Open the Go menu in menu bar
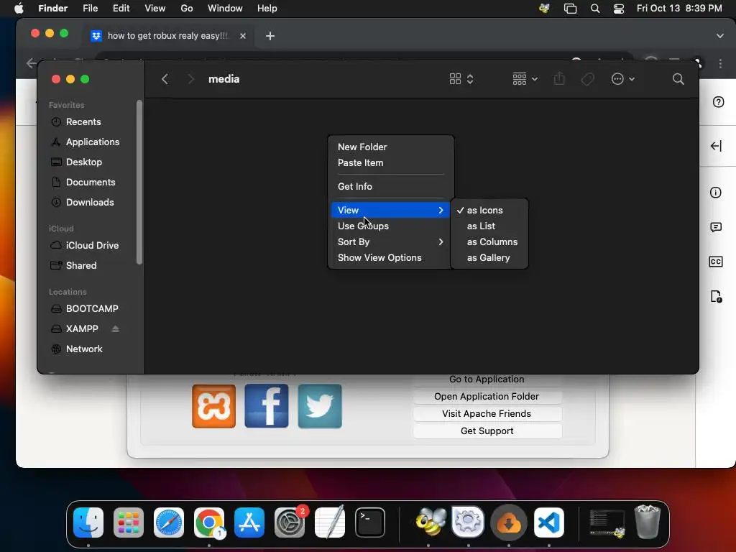This screenshot has height=552, width=736. point(187,8)
